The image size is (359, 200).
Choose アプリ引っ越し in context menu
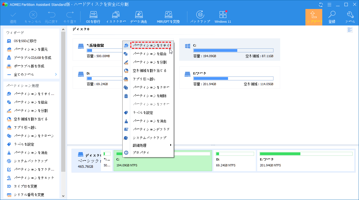148,79
